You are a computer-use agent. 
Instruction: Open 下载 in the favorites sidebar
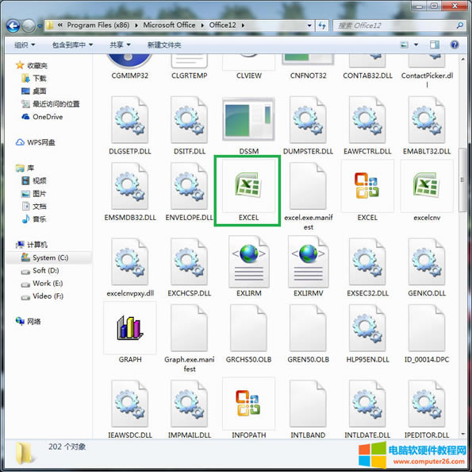pyautogui.click(x=34, y=79)
